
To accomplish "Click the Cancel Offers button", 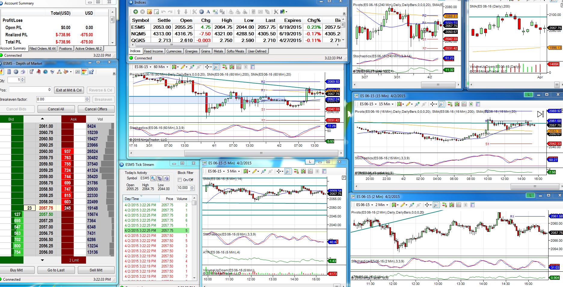I will tap(96, 109).
